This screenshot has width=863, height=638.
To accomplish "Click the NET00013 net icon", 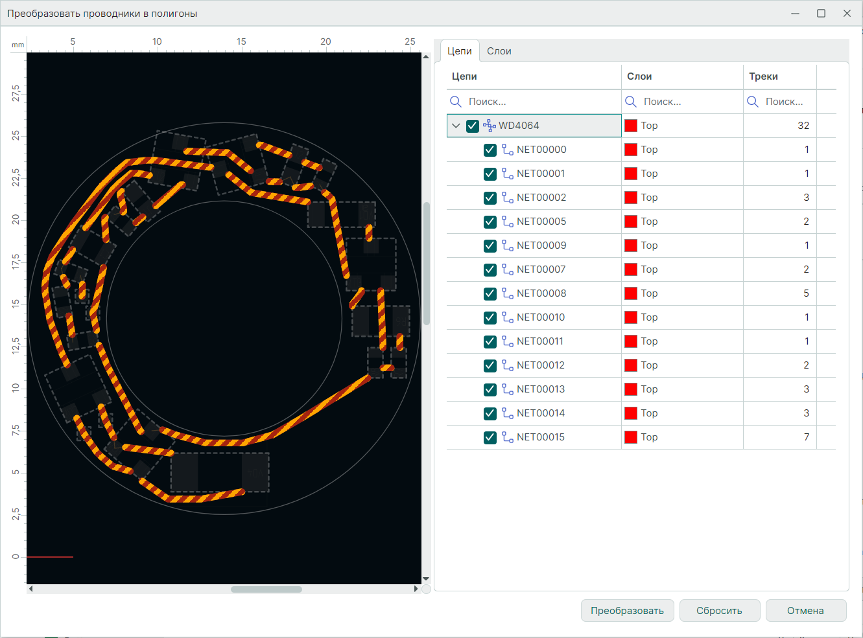I will 508,389.
